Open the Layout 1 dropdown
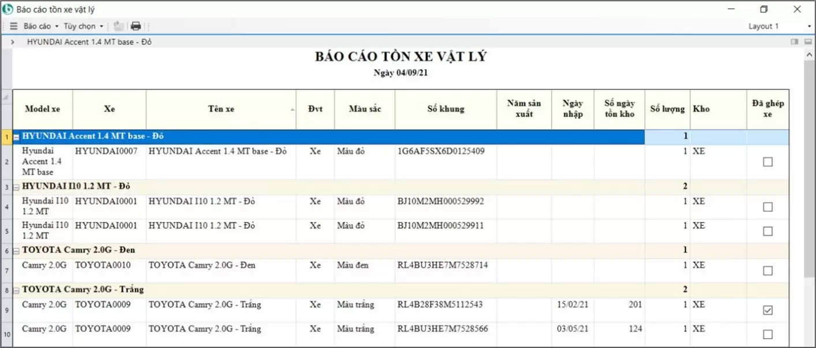The image size is (816, 348). [x=811, y=26]
